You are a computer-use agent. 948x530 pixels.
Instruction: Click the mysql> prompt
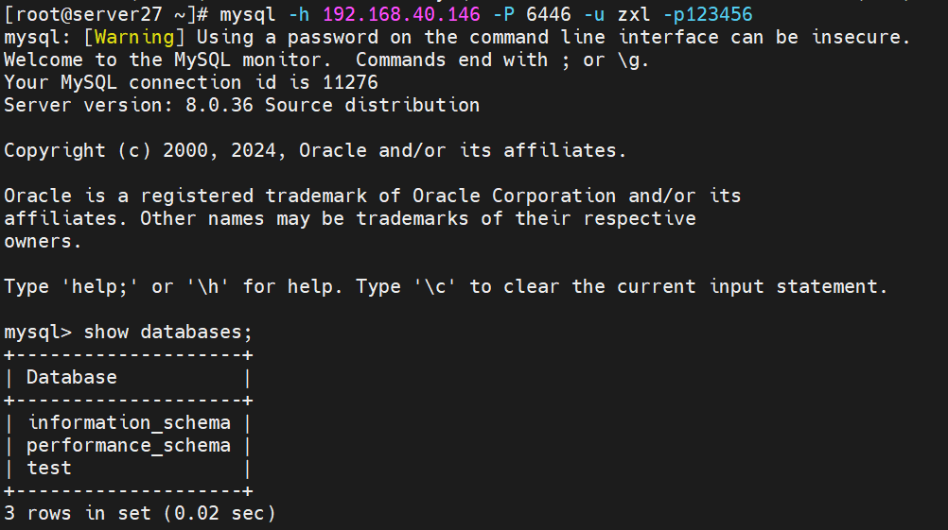[38, 332]
